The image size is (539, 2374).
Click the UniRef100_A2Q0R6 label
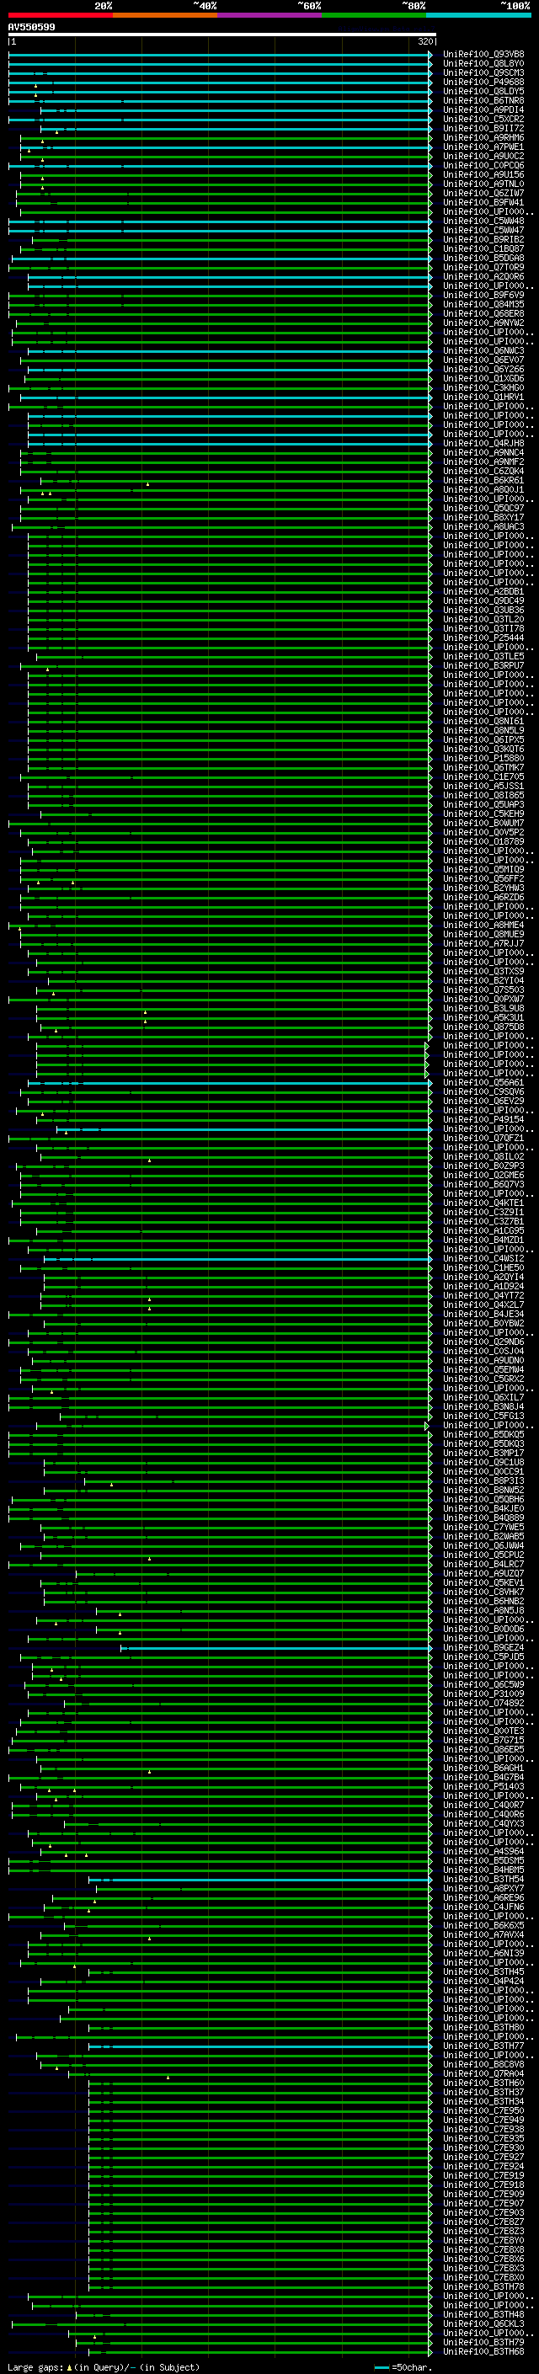[x=483, y=276]
